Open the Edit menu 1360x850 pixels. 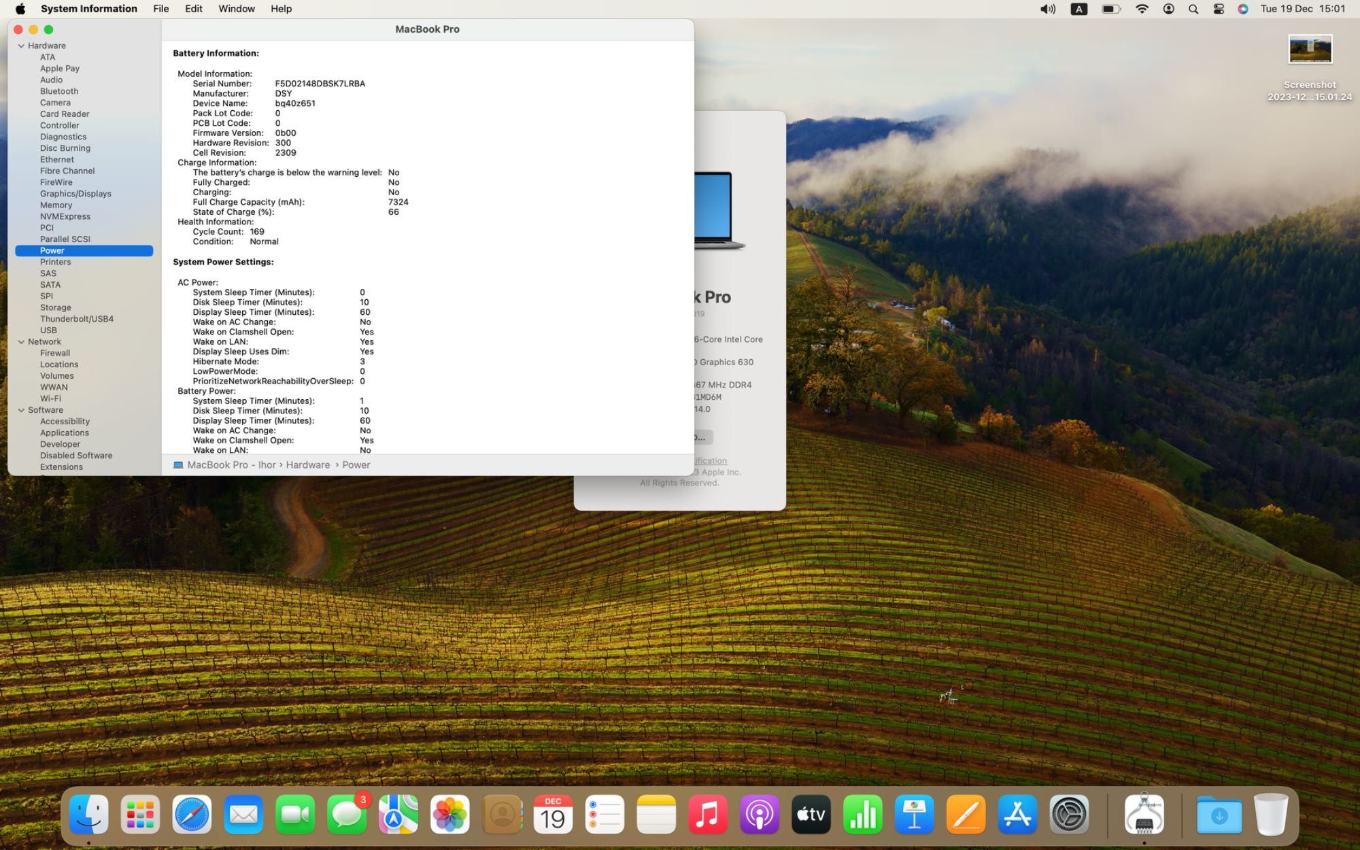coord(194,9)
